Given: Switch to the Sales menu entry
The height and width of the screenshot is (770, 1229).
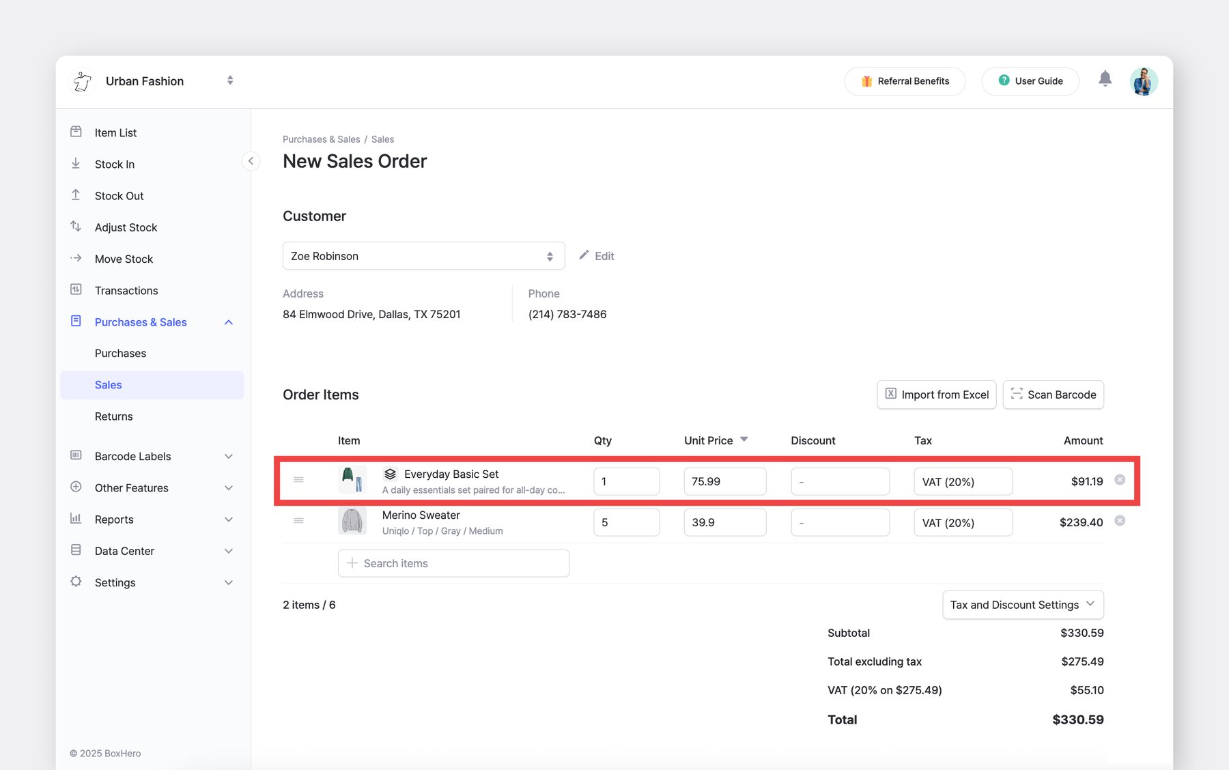Looking at the screenshot, I should point(108,384).
